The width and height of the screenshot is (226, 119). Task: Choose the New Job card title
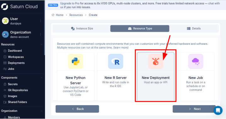(196, 78)
